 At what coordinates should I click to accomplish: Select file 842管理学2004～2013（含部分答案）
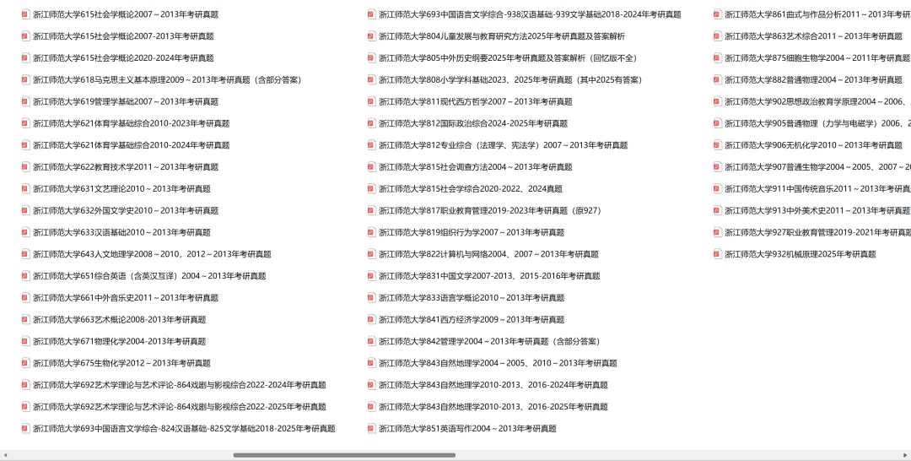click(486, 341)
